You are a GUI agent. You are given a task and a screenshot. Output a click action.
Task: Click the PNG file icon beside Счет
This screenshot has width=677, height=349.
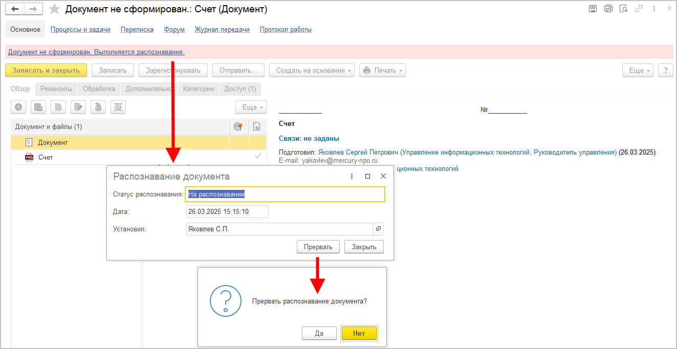[29, 157]
